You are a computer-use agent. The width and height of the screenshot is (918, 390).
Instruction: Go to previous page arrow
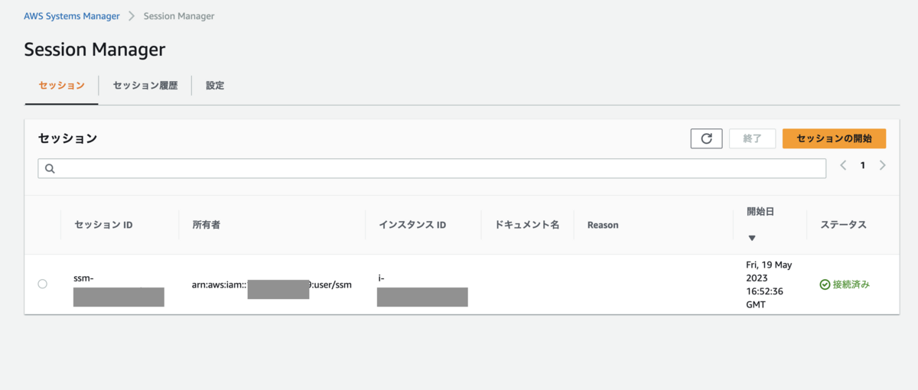tap(843, 165)
